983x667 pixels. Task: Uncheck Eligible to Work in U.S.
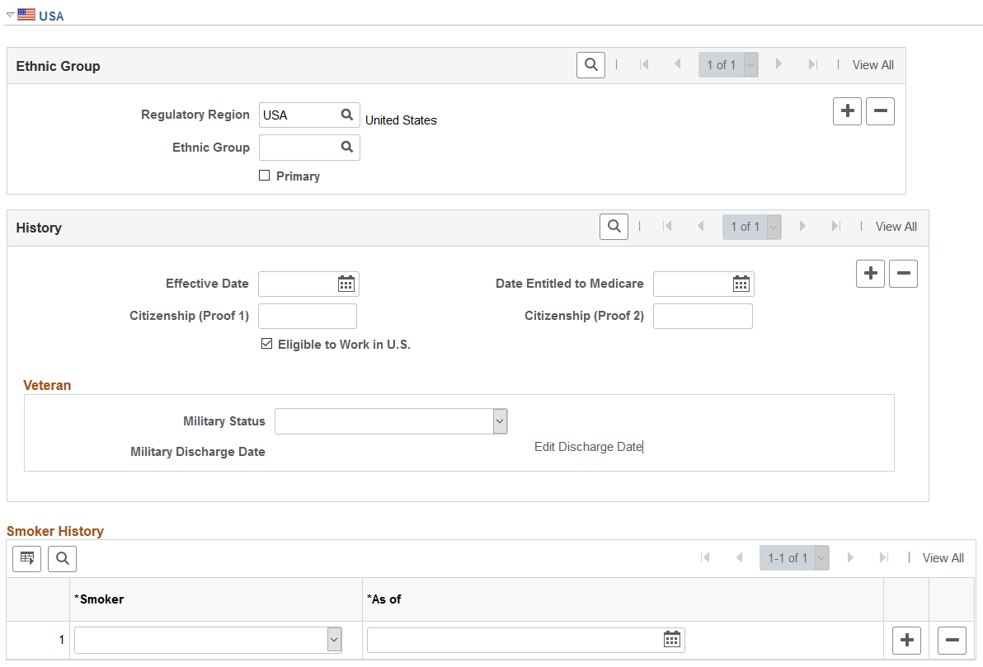[267, 344]
